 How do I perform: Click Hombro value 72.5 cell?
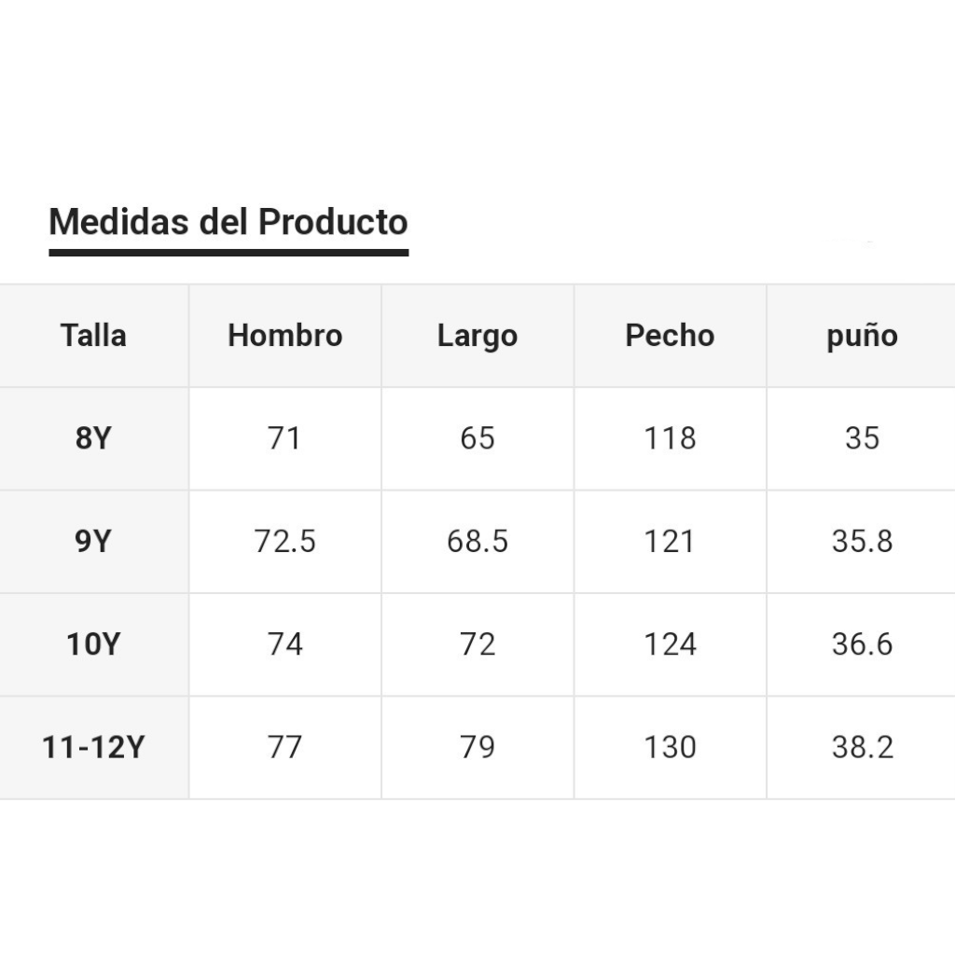285,542
